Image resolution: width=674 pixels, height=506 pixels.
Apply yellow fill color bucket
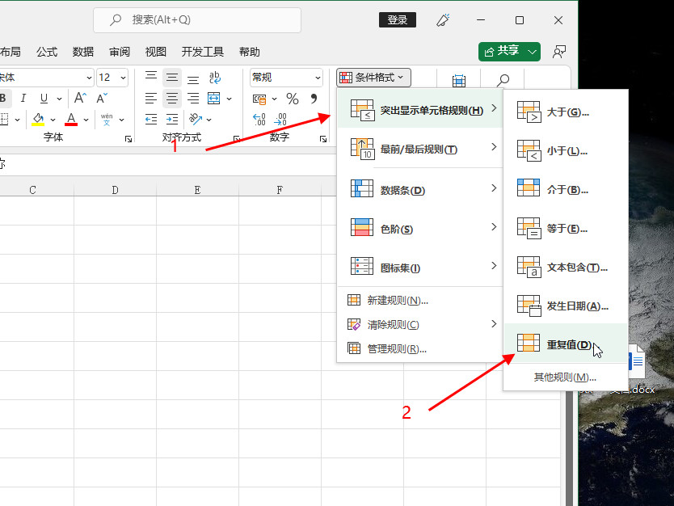[38, 119]
